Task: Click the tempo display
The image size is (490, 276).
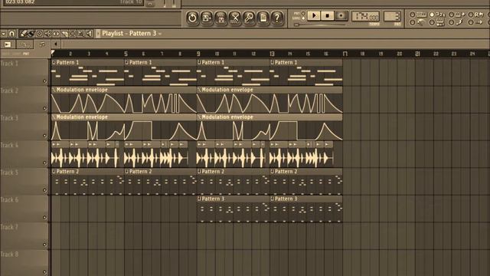Action: pos(365,16)
